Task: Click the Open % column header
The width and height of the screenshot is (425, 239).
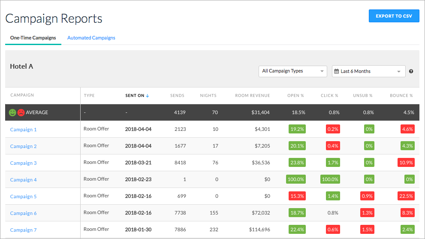Action: (295, 96)
